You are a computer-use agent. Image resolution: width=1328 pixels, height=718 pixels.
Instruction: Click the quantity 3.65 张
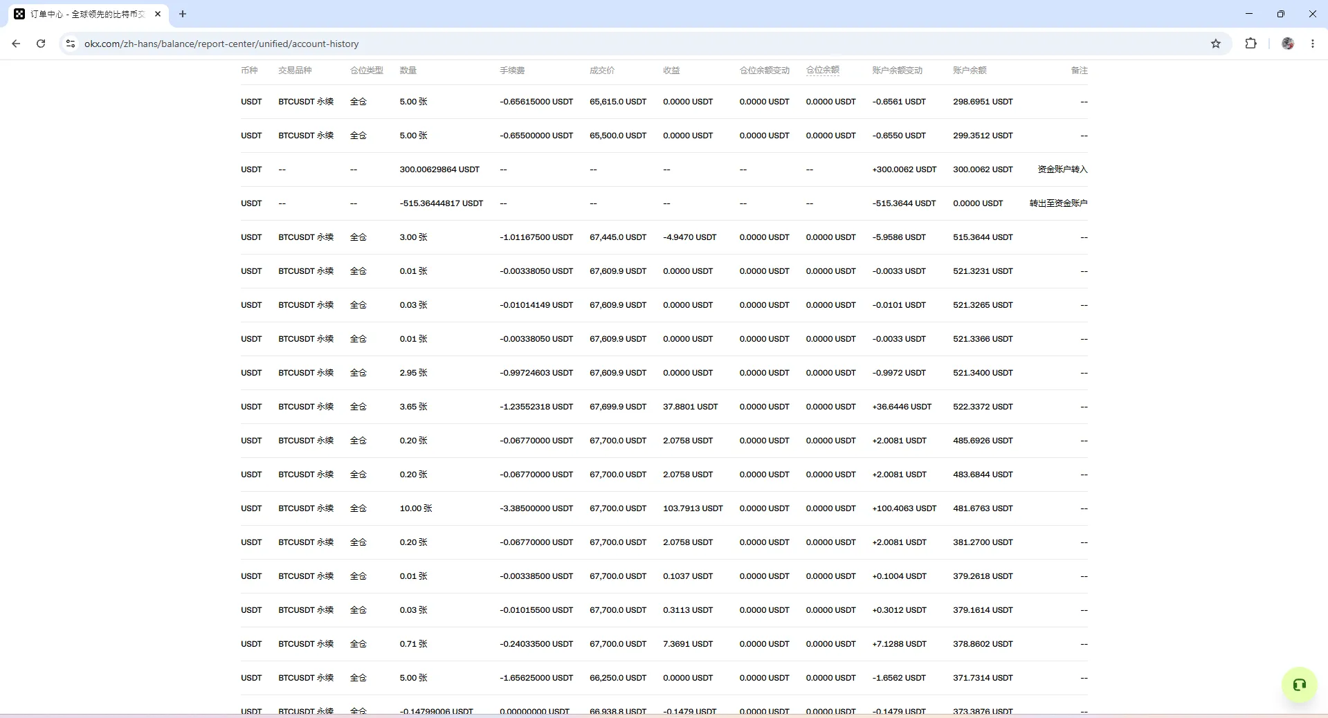[413, 407]
